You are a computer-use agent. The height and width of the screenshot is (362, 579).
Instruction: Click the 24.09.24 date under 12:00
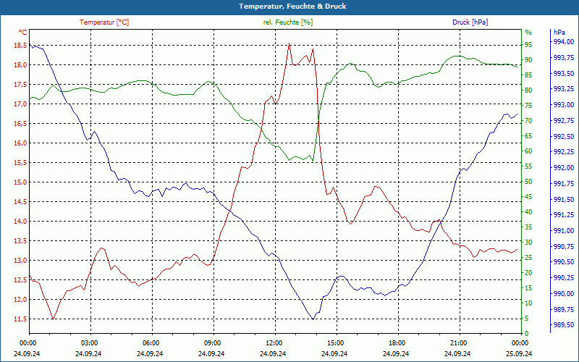pyautogui.click(x=273, y=353)
